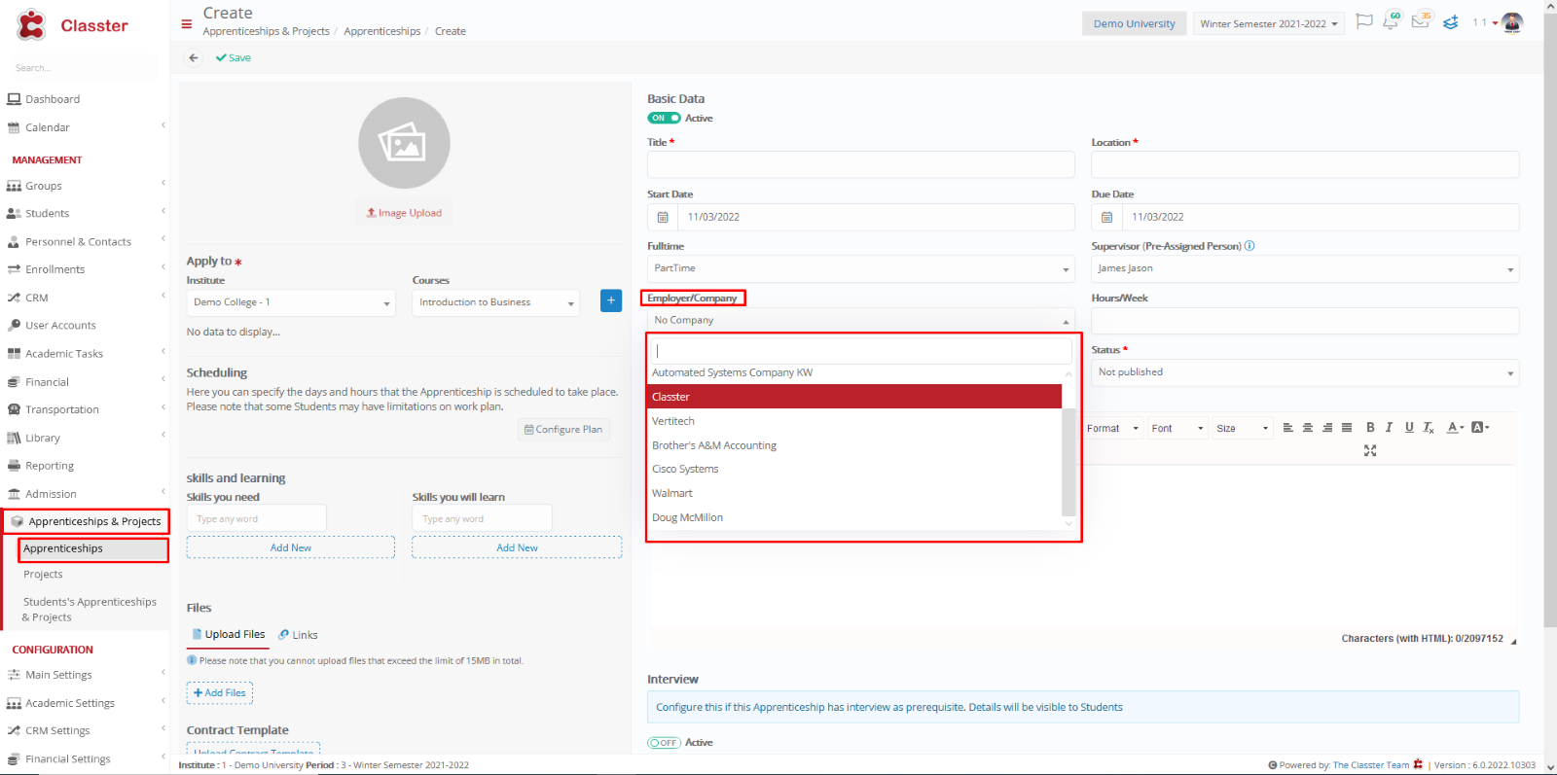Screen dimensions: 1557x775
Task: Click into Title input field
Action: click(x=861, y=164)
